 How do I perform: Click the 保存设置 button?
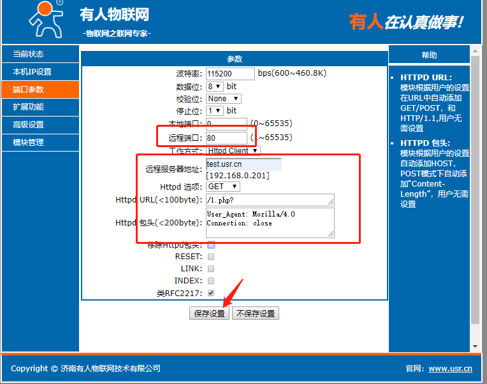point(209,313)
